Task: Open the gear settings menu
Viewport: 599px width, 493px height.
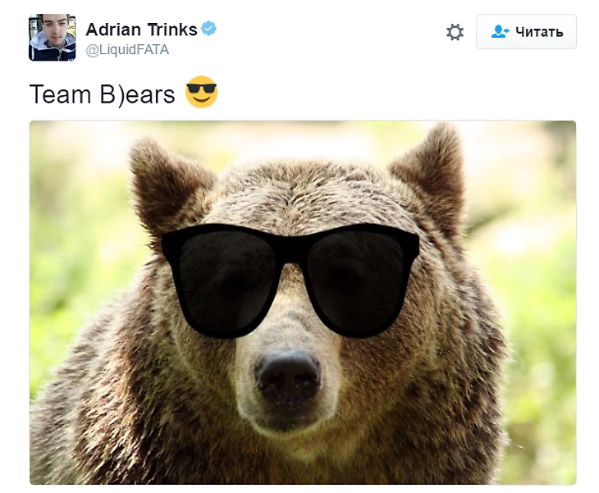Action: (455, 32)
